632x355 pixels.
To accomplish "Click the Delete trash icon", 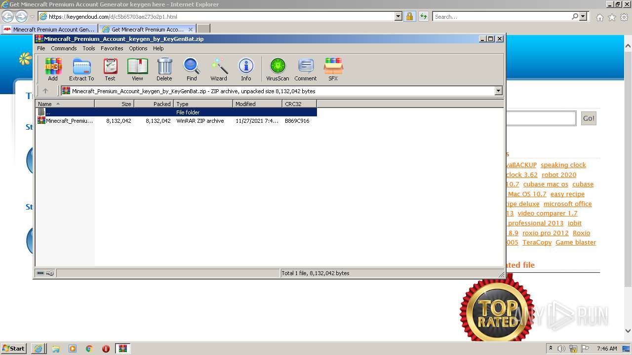I will 164,69.
